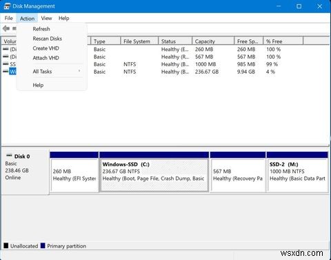
Task: Click the 1000 MB capacity cell
Action: [205, 64]
